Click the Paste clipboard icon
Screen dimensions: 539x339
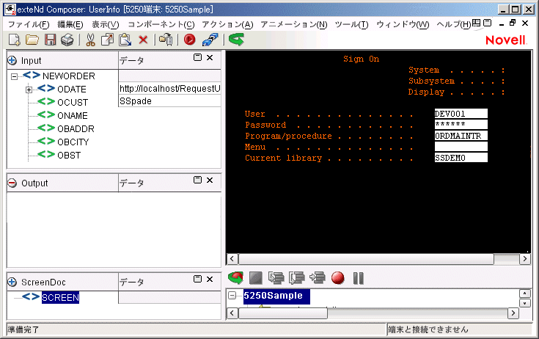[x=125, y=40]
